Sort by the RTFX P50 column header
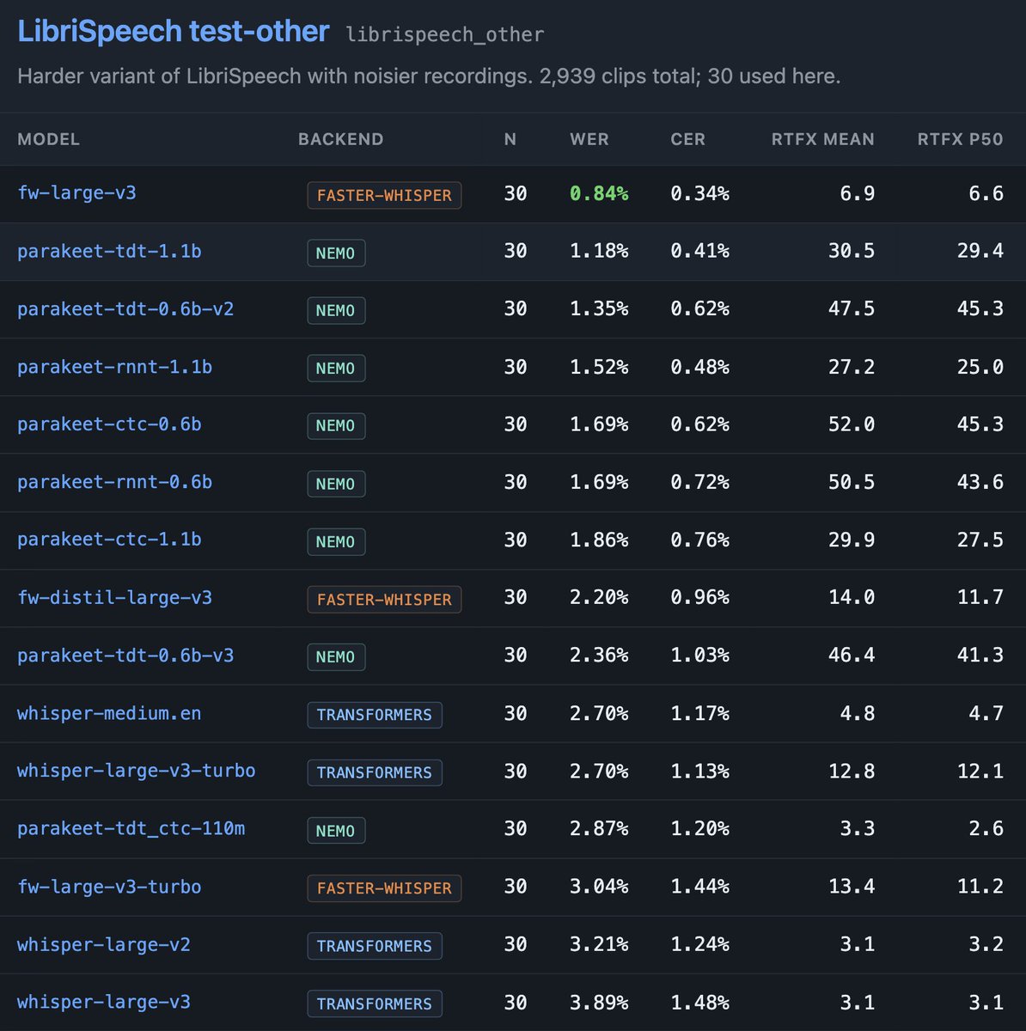 click(961, 139)
